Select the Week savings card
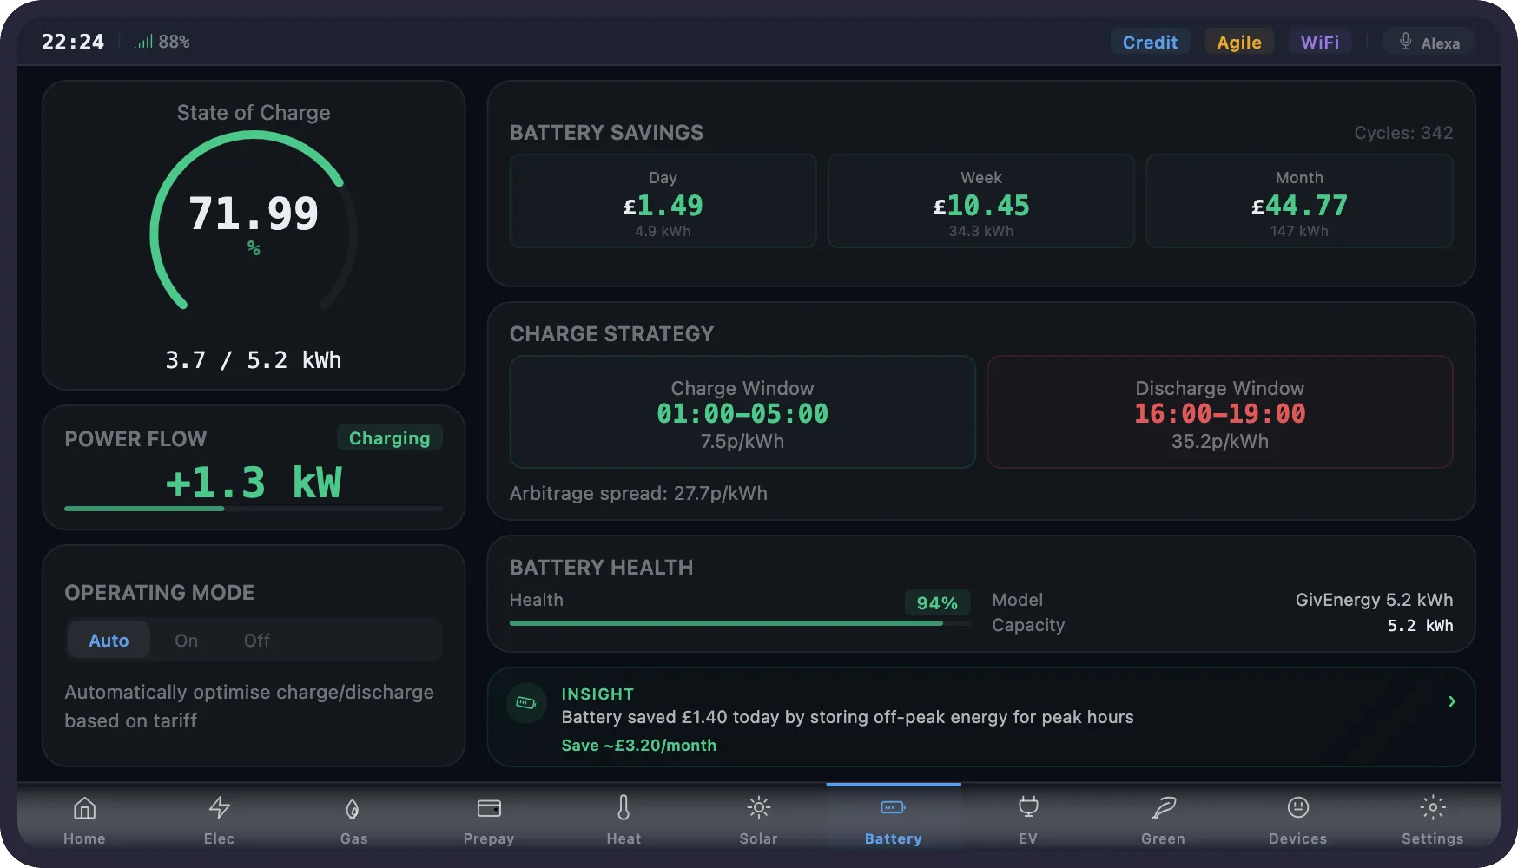1518x868 pixels. (x=980, y=201)
